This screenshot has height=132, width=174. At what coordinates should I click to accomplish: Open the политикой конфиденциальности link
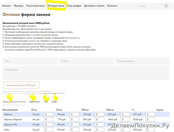[53, 93]
